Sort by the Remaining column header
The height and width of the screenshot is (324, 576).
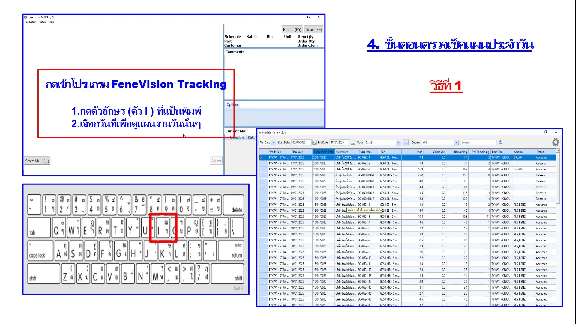click(457, 152)
